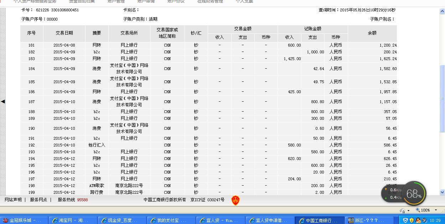The width and height of the screenshot is (445, 224).
Task: Click the ATM取款 summary in row 198
Action: (97, 186)
